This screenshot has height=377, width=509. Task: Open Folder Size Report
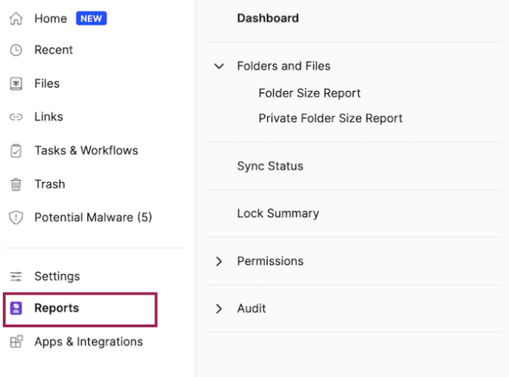point(309,93)
